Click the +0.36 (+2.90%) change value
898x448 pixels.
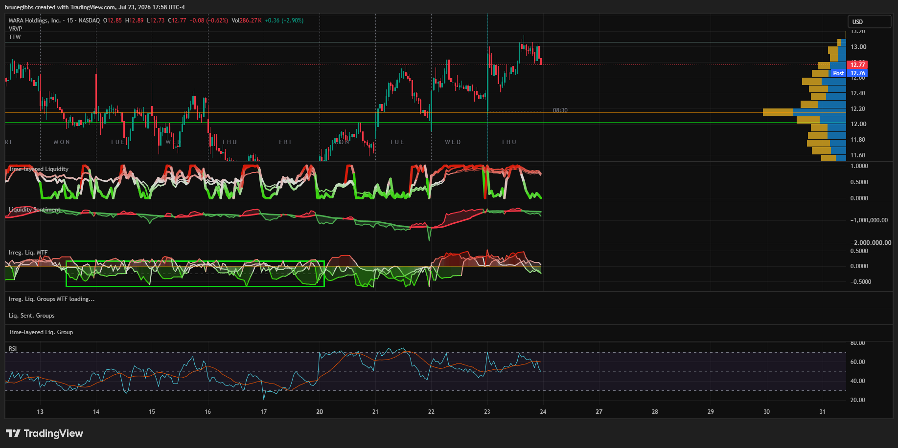click(x=284, y=21)
